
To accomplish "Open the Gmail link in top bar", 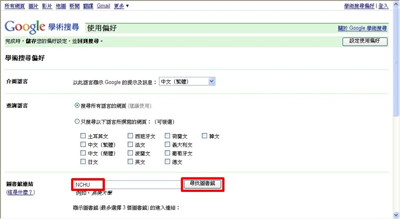I will [x=103, y=6].
